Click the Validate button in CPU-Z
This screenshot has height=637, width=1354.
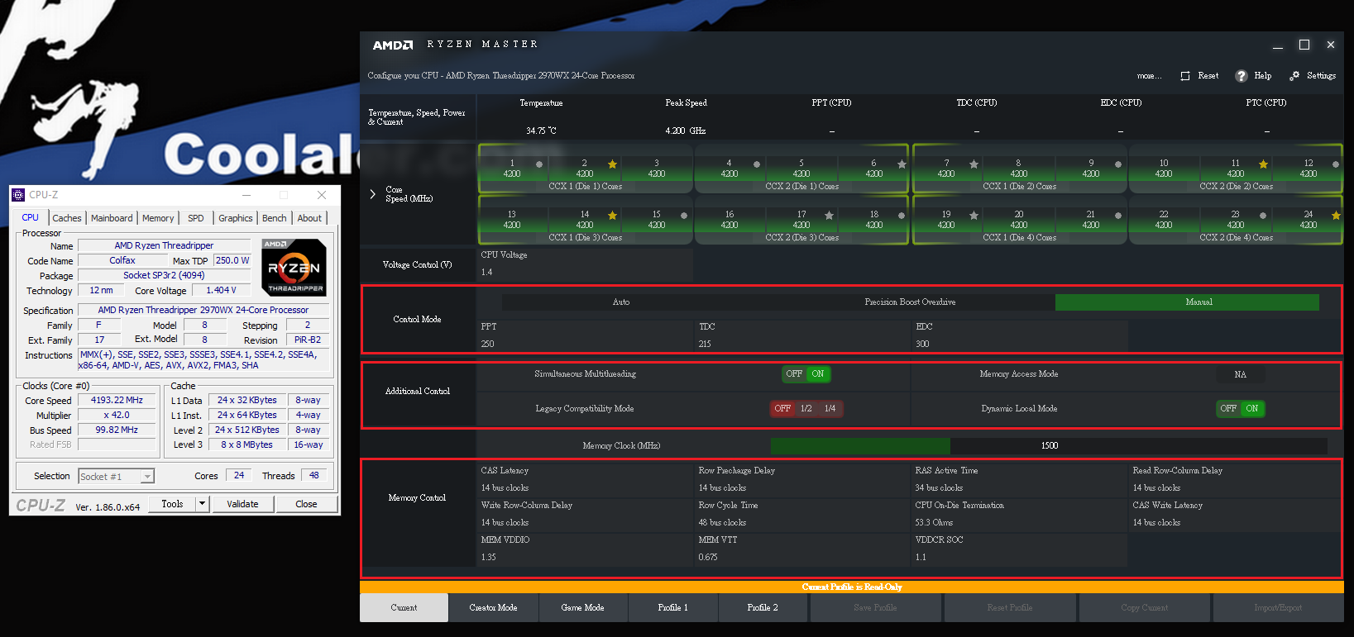[242, 504]
